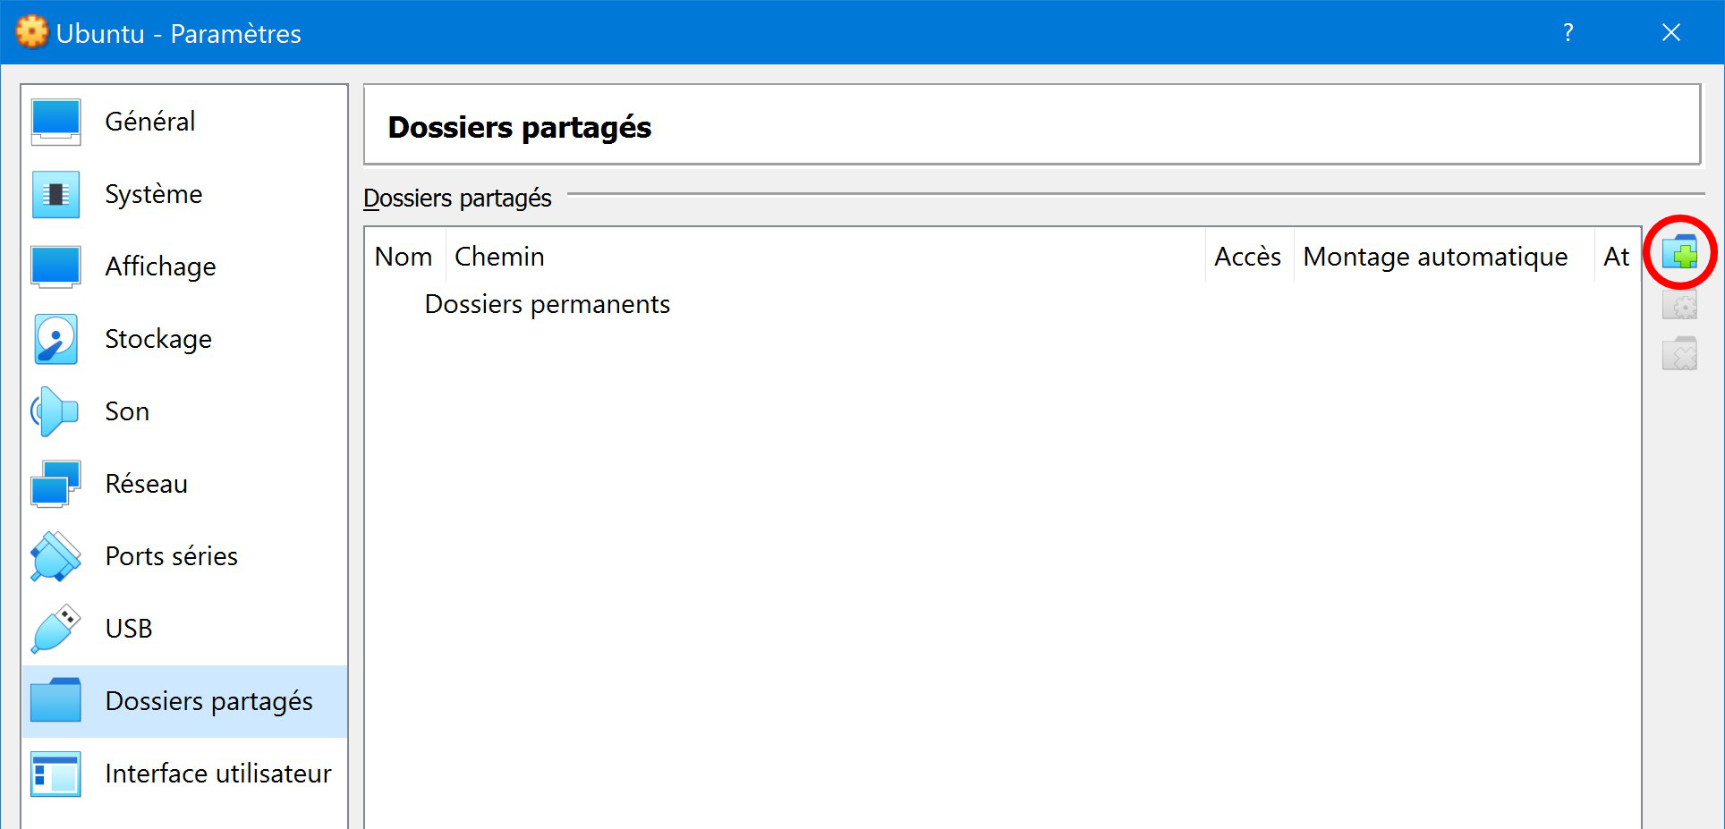This screenshot has height=829, width=1725.
Task: Click the edit shared folder icon
Action: point(1679,305)
